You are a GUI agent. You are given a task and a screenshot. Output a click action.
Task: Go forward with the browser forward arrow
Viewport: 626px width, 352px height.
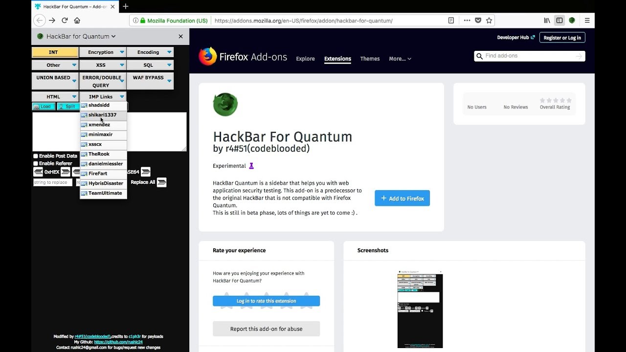[x=52, y=21]
